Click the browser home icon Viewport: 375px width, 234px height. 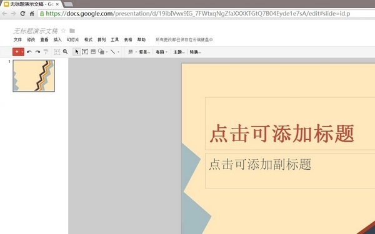(32, 14)
